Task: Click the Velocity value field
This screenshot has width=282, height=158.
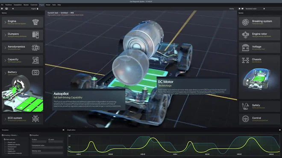Action: (47, 153)
